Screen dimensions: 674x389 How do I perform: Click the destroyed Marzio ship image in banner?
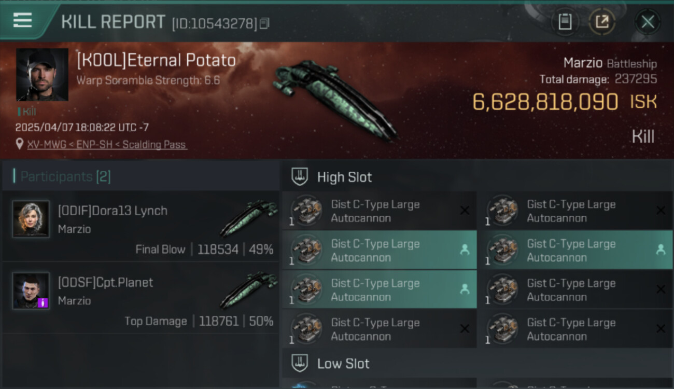tap(334, 99)
